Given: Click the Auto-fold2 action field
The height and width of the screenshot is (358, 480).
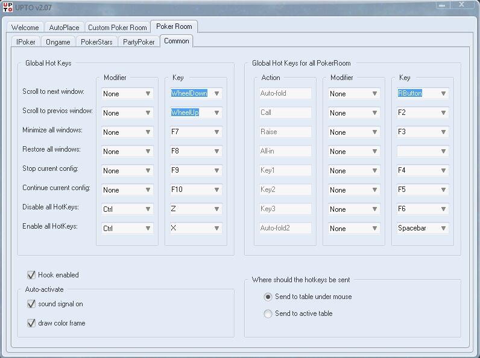Looking at the screenshot, I should coord(285,228).
